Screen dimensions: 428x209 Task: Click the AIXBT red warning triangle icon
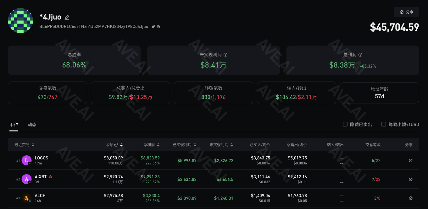point(51,177)
